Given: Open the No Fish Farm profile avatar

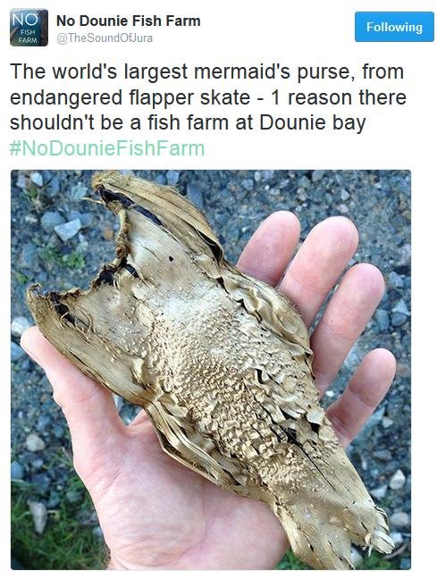Looking at the screenshot, I should [29, 28].
